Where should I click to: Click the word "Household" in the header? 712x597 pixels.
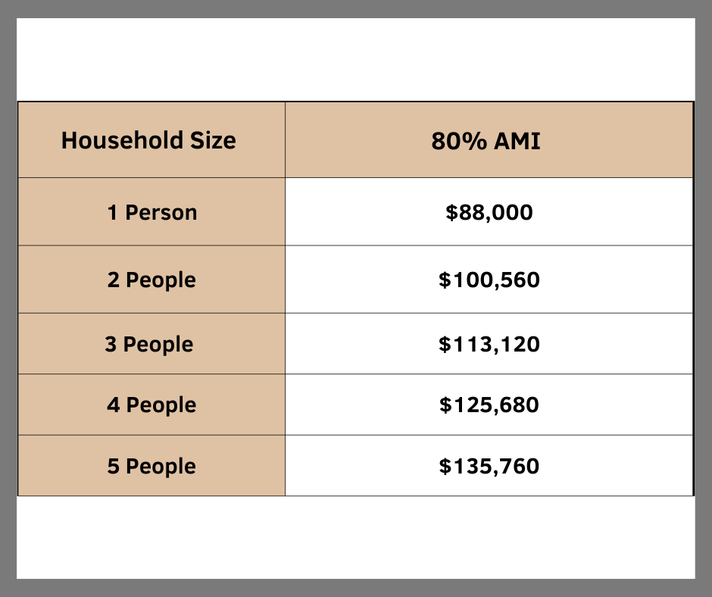coord(112,141)
